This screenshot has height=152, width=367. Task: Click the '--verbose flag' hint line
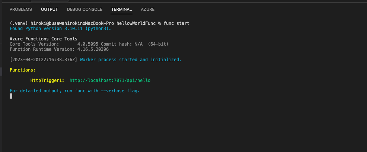click(75, 91)
